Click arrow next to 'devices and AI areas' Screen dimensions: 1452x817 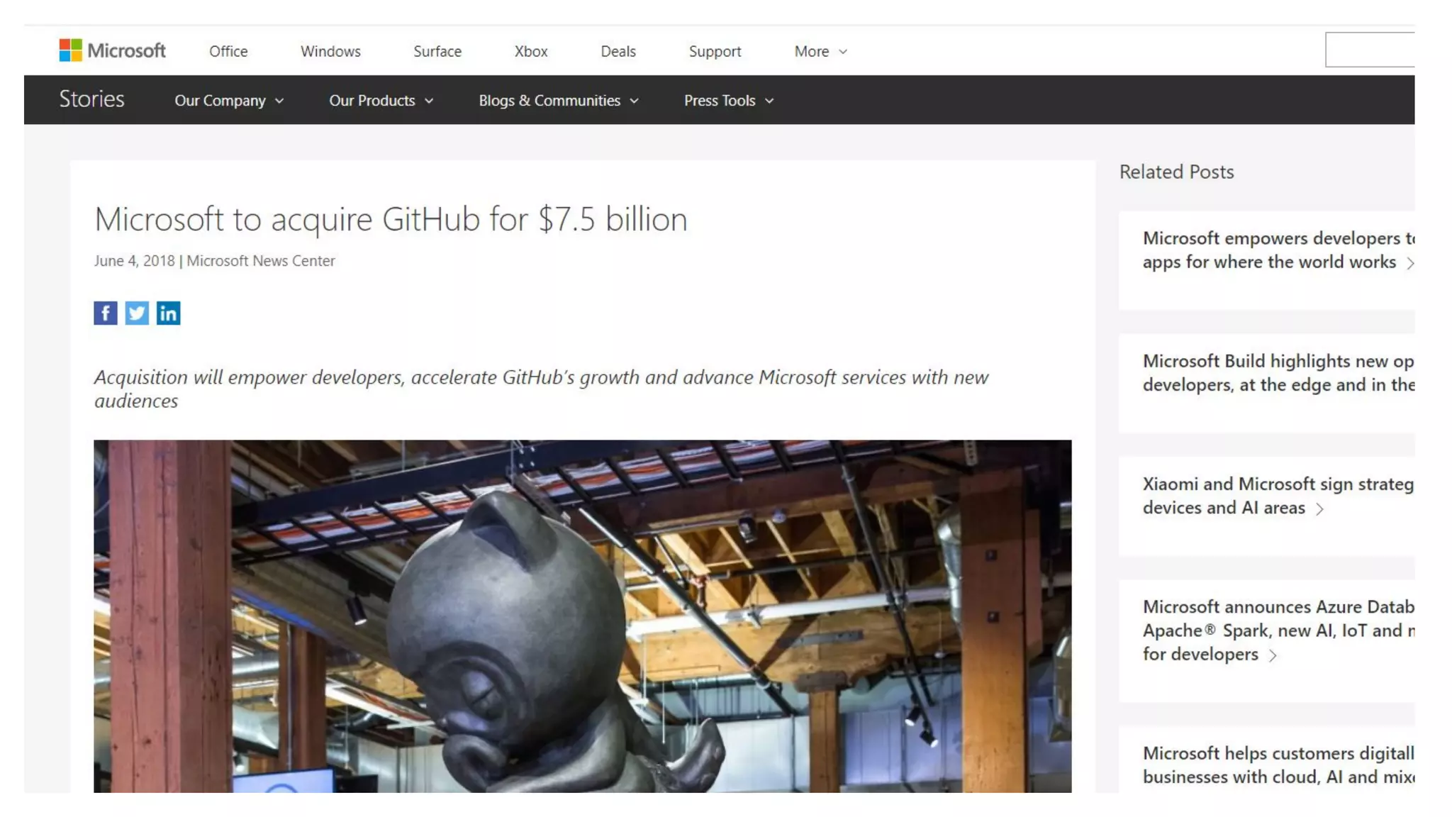tap(1319, 508)
